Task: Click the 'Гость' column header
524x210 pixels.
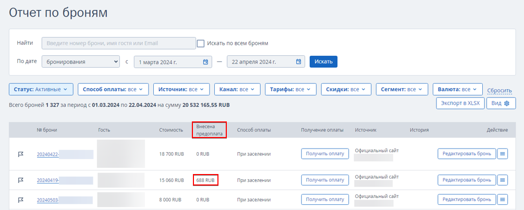Action: [104, 130]
